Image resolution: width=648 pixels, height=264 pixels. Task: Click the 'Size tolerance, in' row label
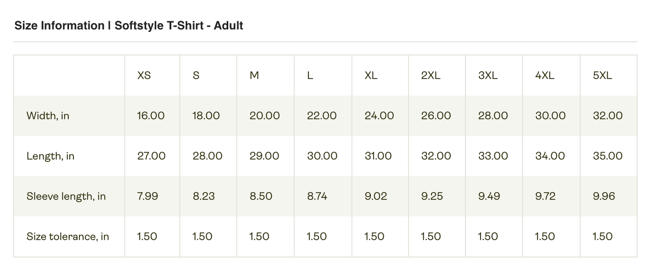coord(68,236)
